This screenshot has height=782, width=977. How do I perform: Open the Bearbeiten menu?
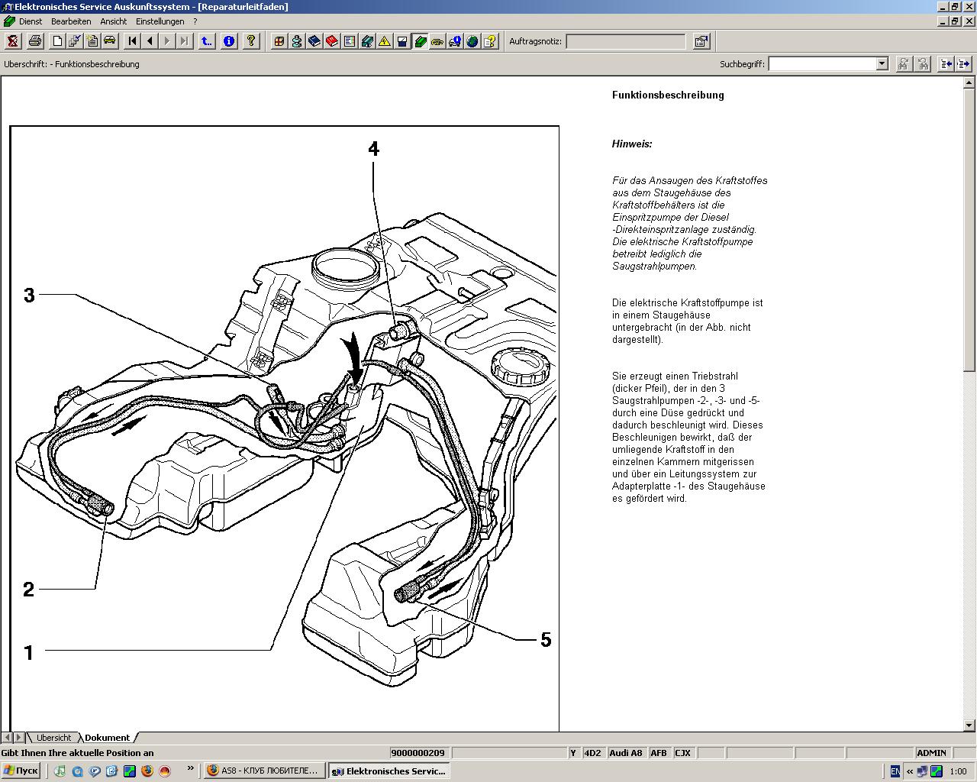(71, 21)
